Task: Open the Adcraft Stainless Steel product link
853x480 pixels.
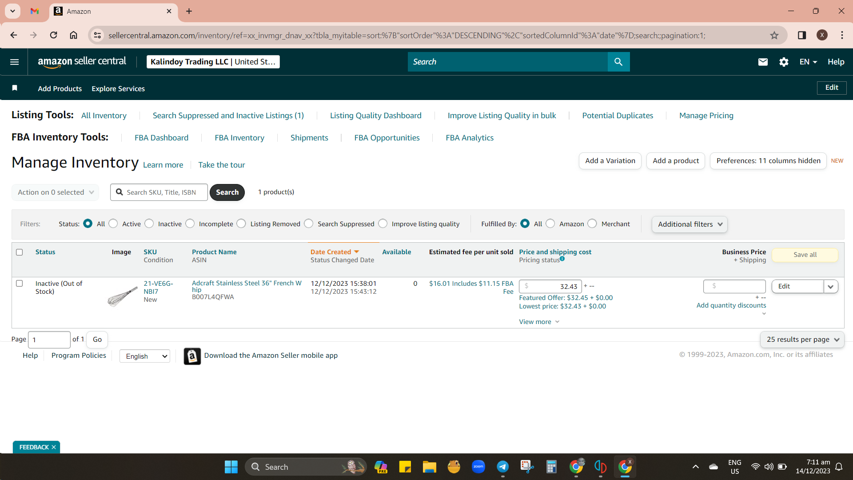Action: 247,286
